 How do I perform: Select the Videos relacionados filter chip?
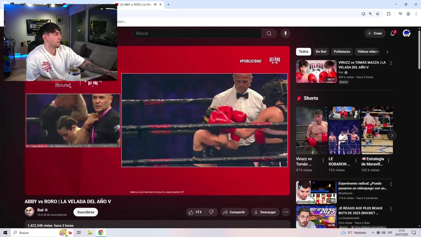click(368, 52)
